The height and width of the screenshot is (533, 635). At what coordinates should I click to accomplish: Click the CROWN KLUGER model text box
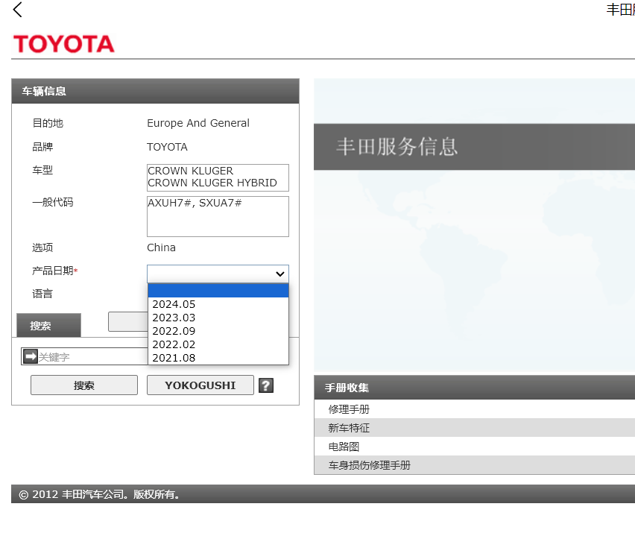coord(217,177)
